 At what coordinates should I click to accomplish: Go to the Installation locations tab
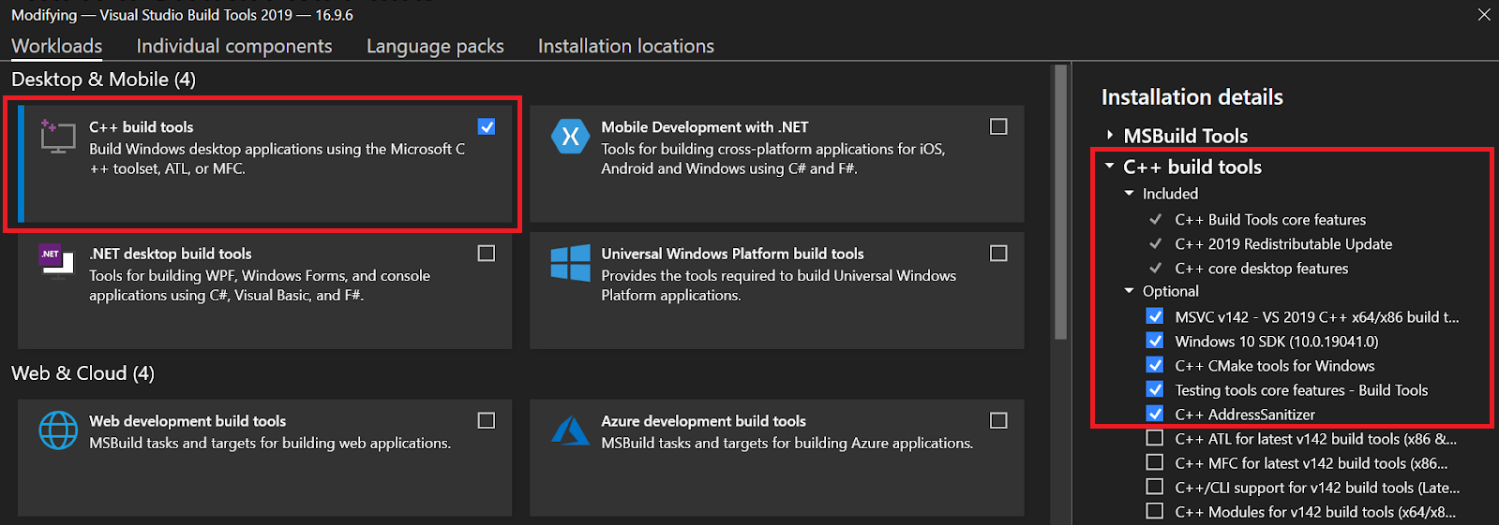point(625,46)
